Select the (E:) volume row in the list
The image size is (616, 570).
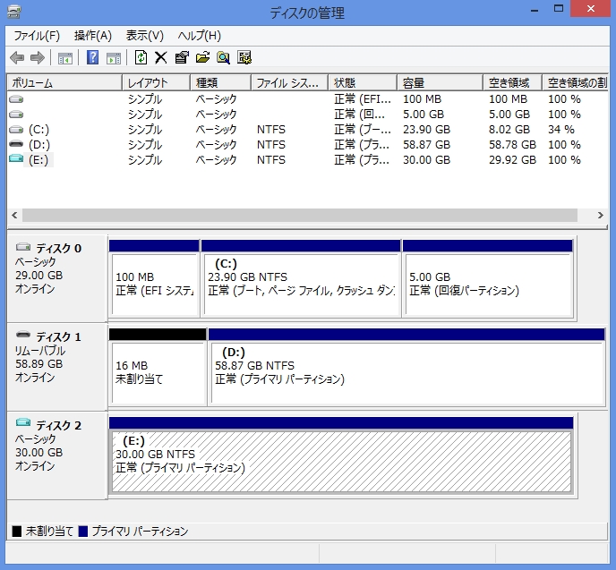[40, 160]
